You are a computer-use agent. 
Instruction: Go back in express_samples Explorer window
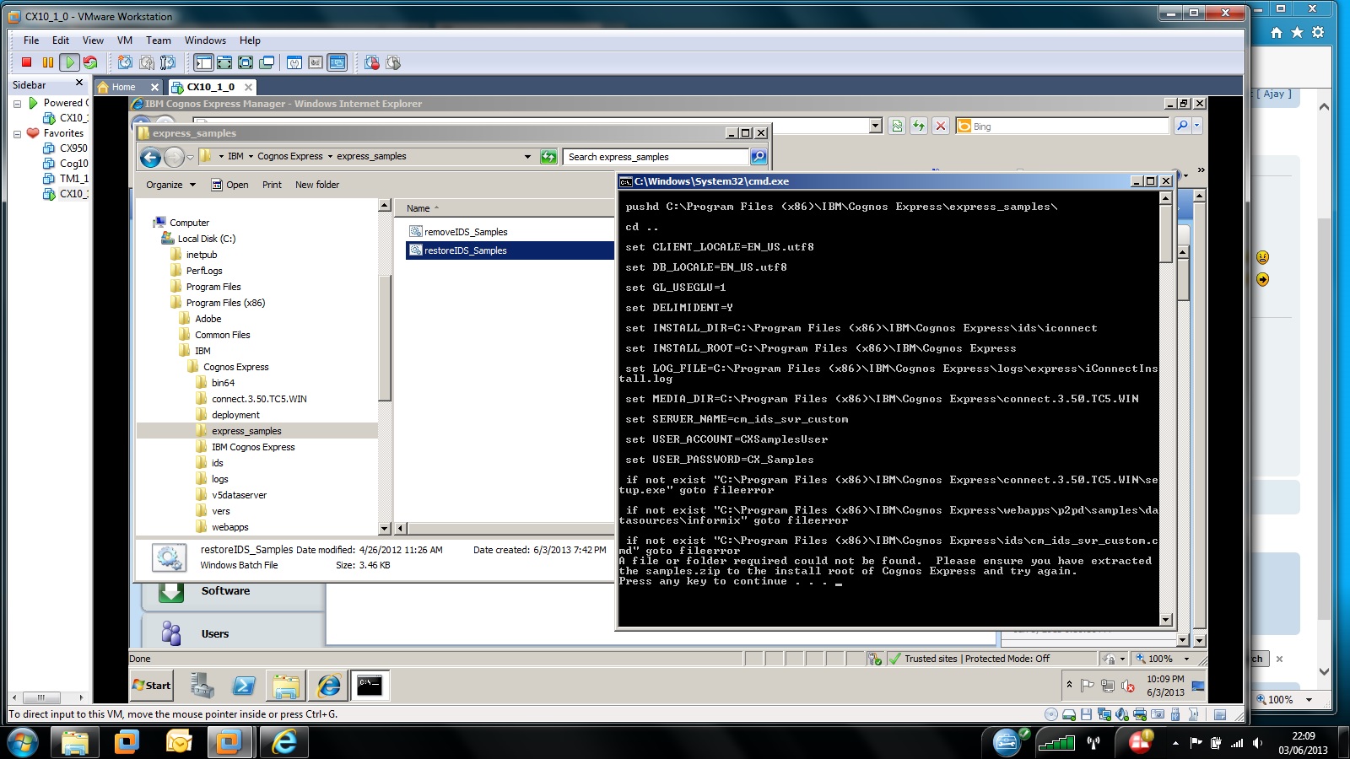pyautogui.click(x=150, y=157)
